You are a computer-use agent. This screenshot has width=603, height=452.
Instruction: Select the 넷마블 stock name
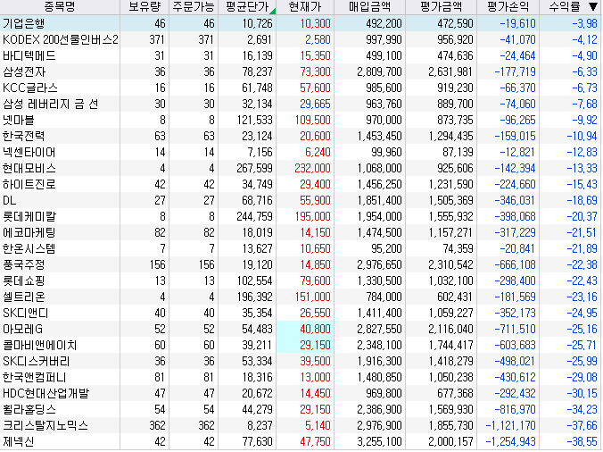(x=19, y=120)
